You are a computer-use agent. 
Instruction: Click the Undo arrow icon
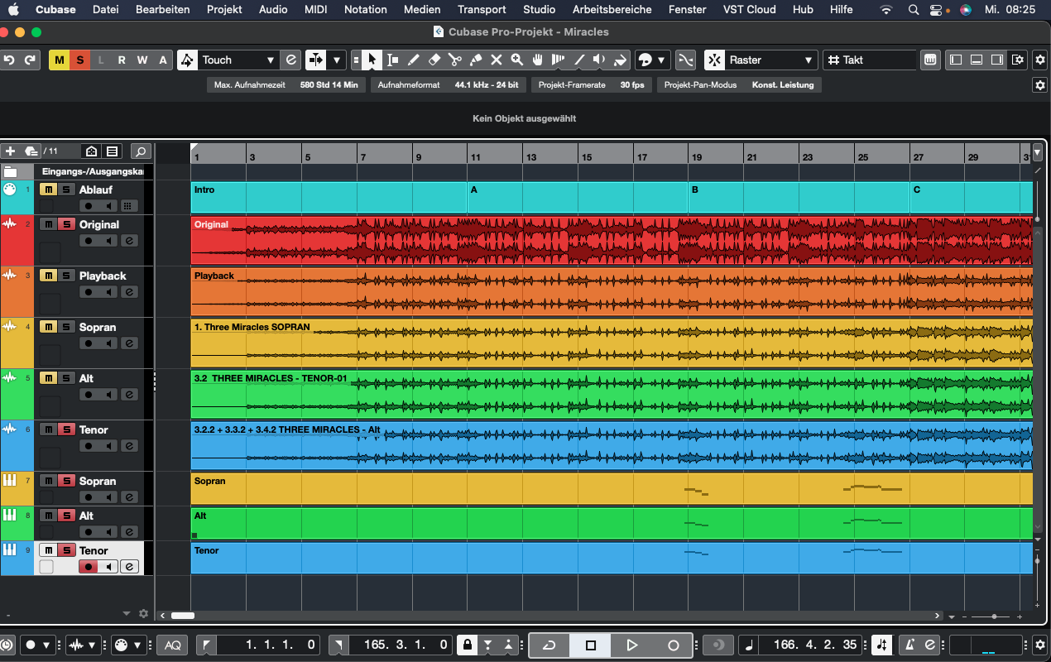pyautogui.click(x=10, y=60)
